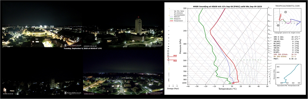The width and height of the screenshot is (308, 99).
Task: Select the top-right tower webcam view
Action: click(x=123, y=25)
